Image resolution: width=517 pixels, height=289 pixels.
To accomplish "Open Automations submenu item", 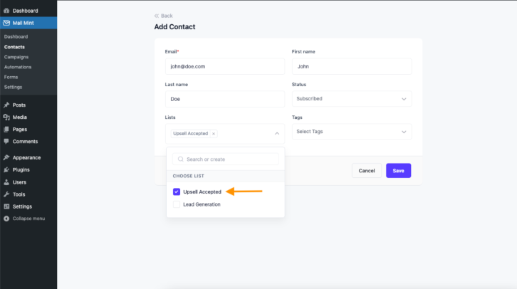I will tap(18, 67).
